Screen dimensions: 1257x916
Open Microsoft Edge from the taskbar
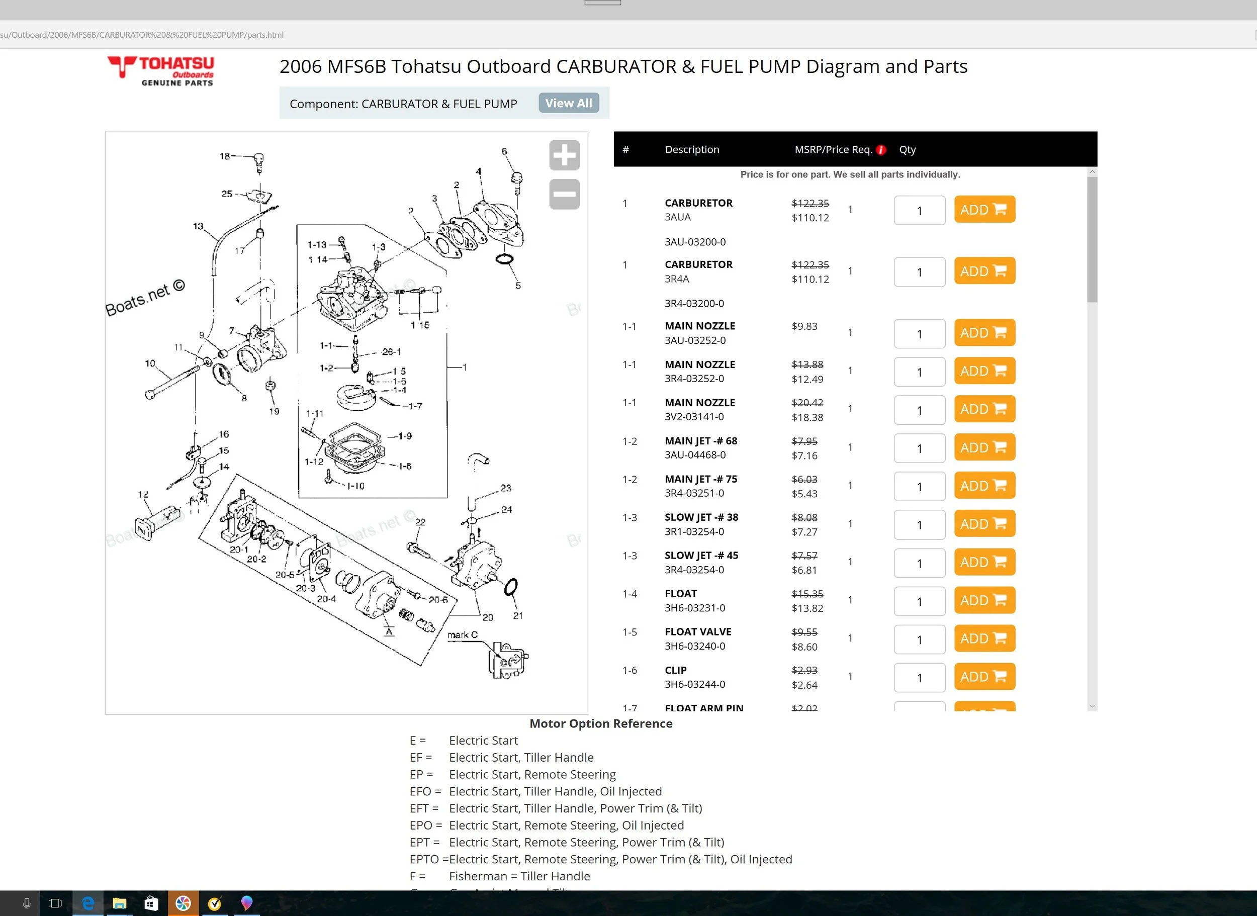[x=87, y=903]
